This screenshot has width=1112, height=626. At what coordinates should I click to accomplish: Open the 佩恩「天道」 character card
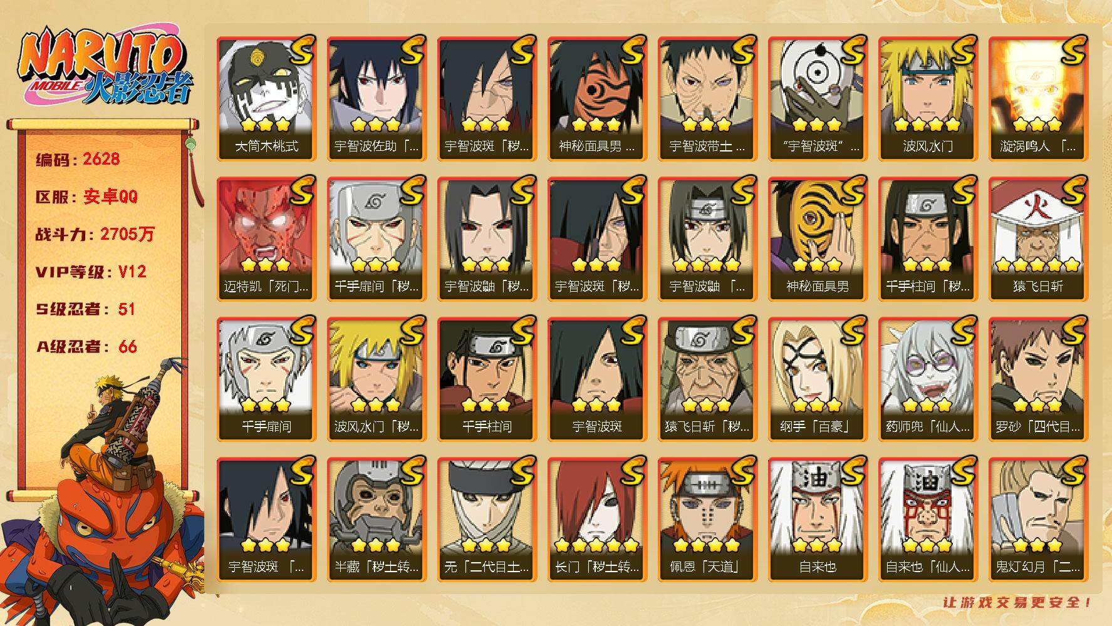(707, 520)
